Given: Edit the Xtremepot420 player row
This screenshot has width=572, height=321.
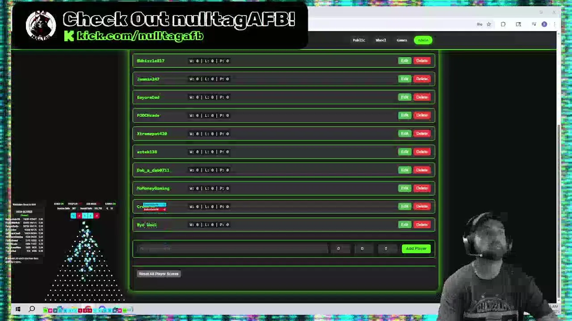Looking at the screenshot, I should pyautogui.click(x=404, y=133).
